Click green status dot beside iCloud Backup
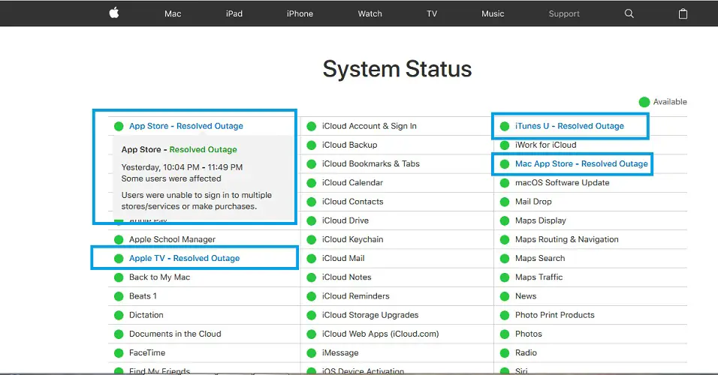This screenshot has width=718, height=375. pyautogui.click(x=311, y=145)
